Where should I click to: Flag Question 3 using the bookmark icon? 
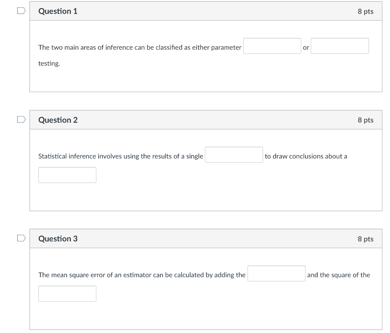click(x=21, y=238)
